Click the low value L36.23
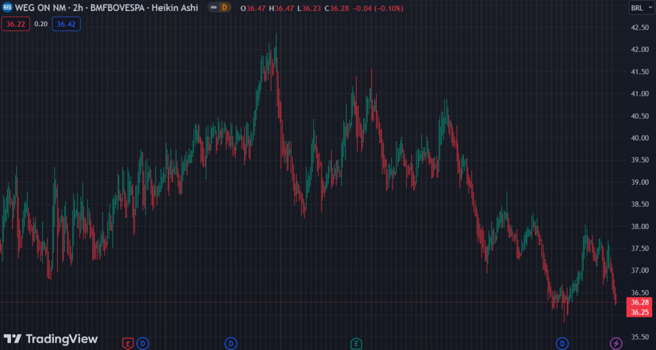The width and height of the screenshot is (656, 350). coord(309,8)
